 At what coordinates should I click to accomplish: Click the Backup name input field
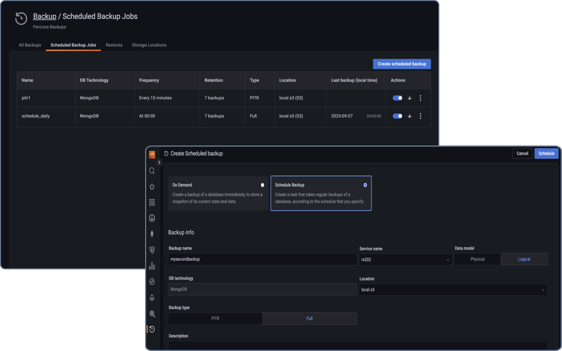point(262,259)
